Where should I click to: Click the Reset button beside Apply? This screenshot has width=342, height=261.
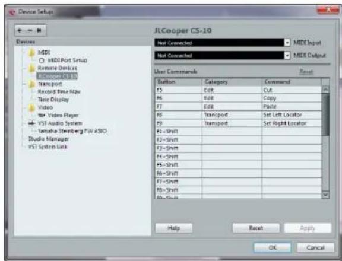pos(256,228)
